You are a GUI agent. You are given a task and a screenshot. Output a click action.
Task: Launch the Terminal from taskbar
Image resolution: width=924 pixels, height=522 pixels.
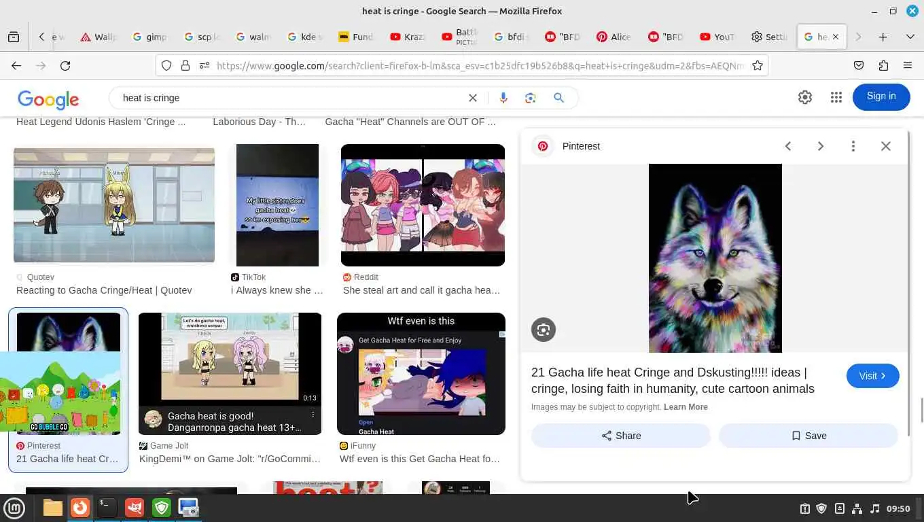click(107, 508)
